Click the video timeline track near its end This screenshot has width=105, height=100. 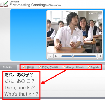click(x=94, y=56)
